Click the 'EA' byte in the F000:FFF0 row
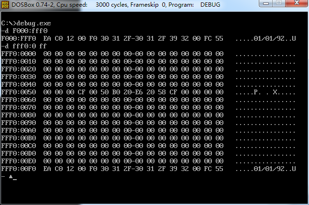The width and height of the screenshot is (309, 205). 47,38
